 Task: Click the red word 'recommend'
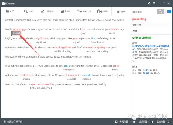[x=44, y=84]
